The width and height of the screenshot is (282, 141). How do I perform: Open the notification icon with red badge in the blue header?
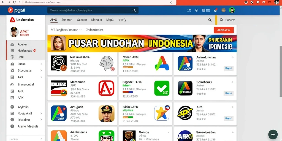(x=215, y=10)
